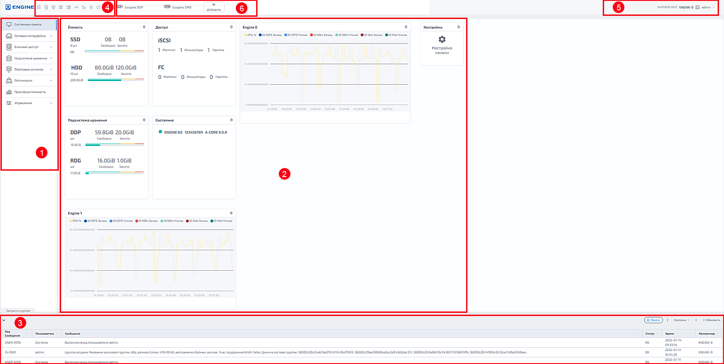Open the Производительность bar-chart icon
724x364 pixels.
tap(9, 92)
